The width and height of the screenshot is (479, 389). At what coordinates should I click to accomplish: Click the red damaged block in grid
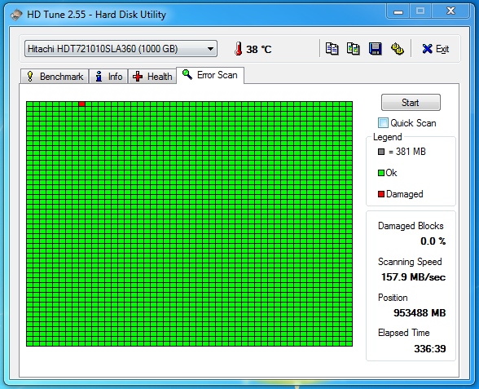pos(81,104)
